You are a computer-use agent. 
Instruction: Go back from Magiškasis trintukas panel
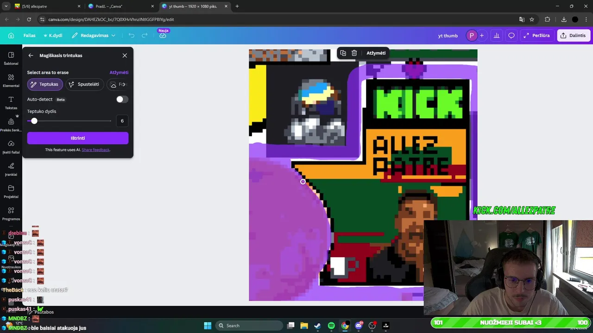click(x=31, y=55)
